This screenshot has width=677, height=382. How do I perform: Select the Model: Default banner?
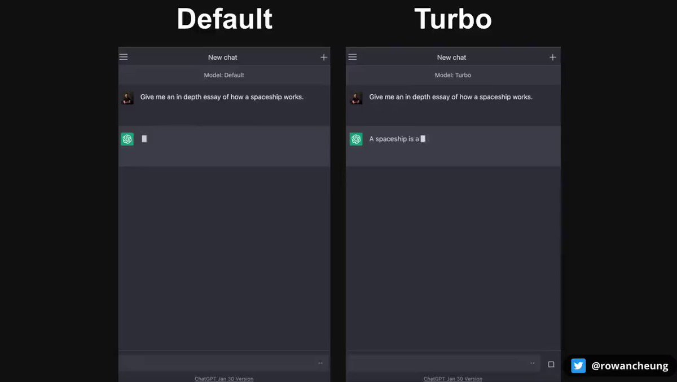pyautogui.click(x=224, y=74)
